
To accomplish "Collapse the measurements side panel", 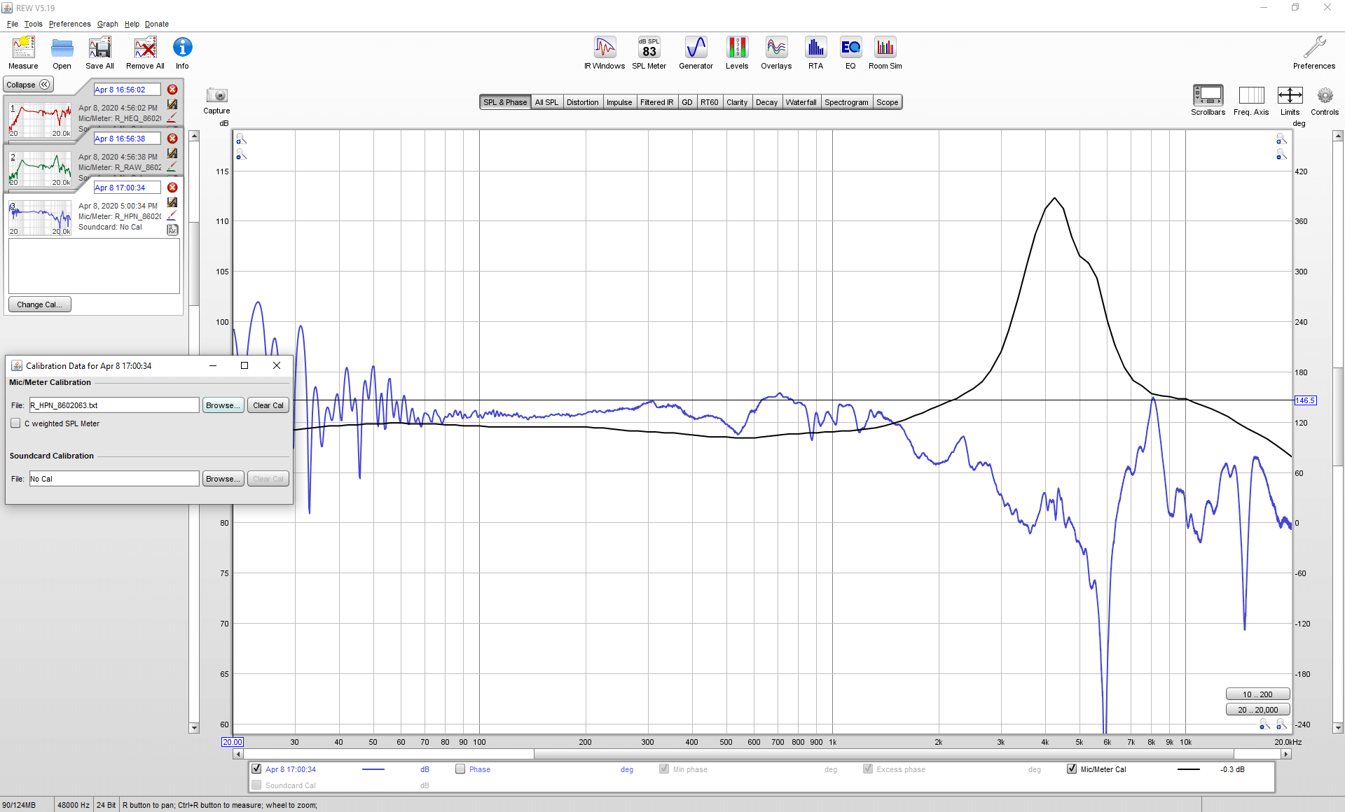I will (x=29, y=85).
